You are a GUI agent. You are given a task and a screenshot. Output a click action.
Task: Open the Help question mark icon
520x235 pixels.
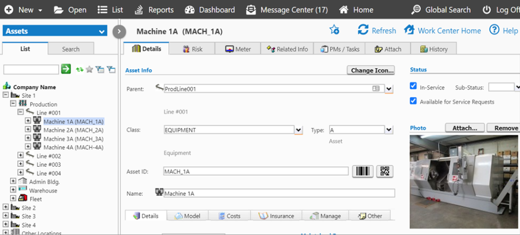pyautogui.click(x=495, y=30)
